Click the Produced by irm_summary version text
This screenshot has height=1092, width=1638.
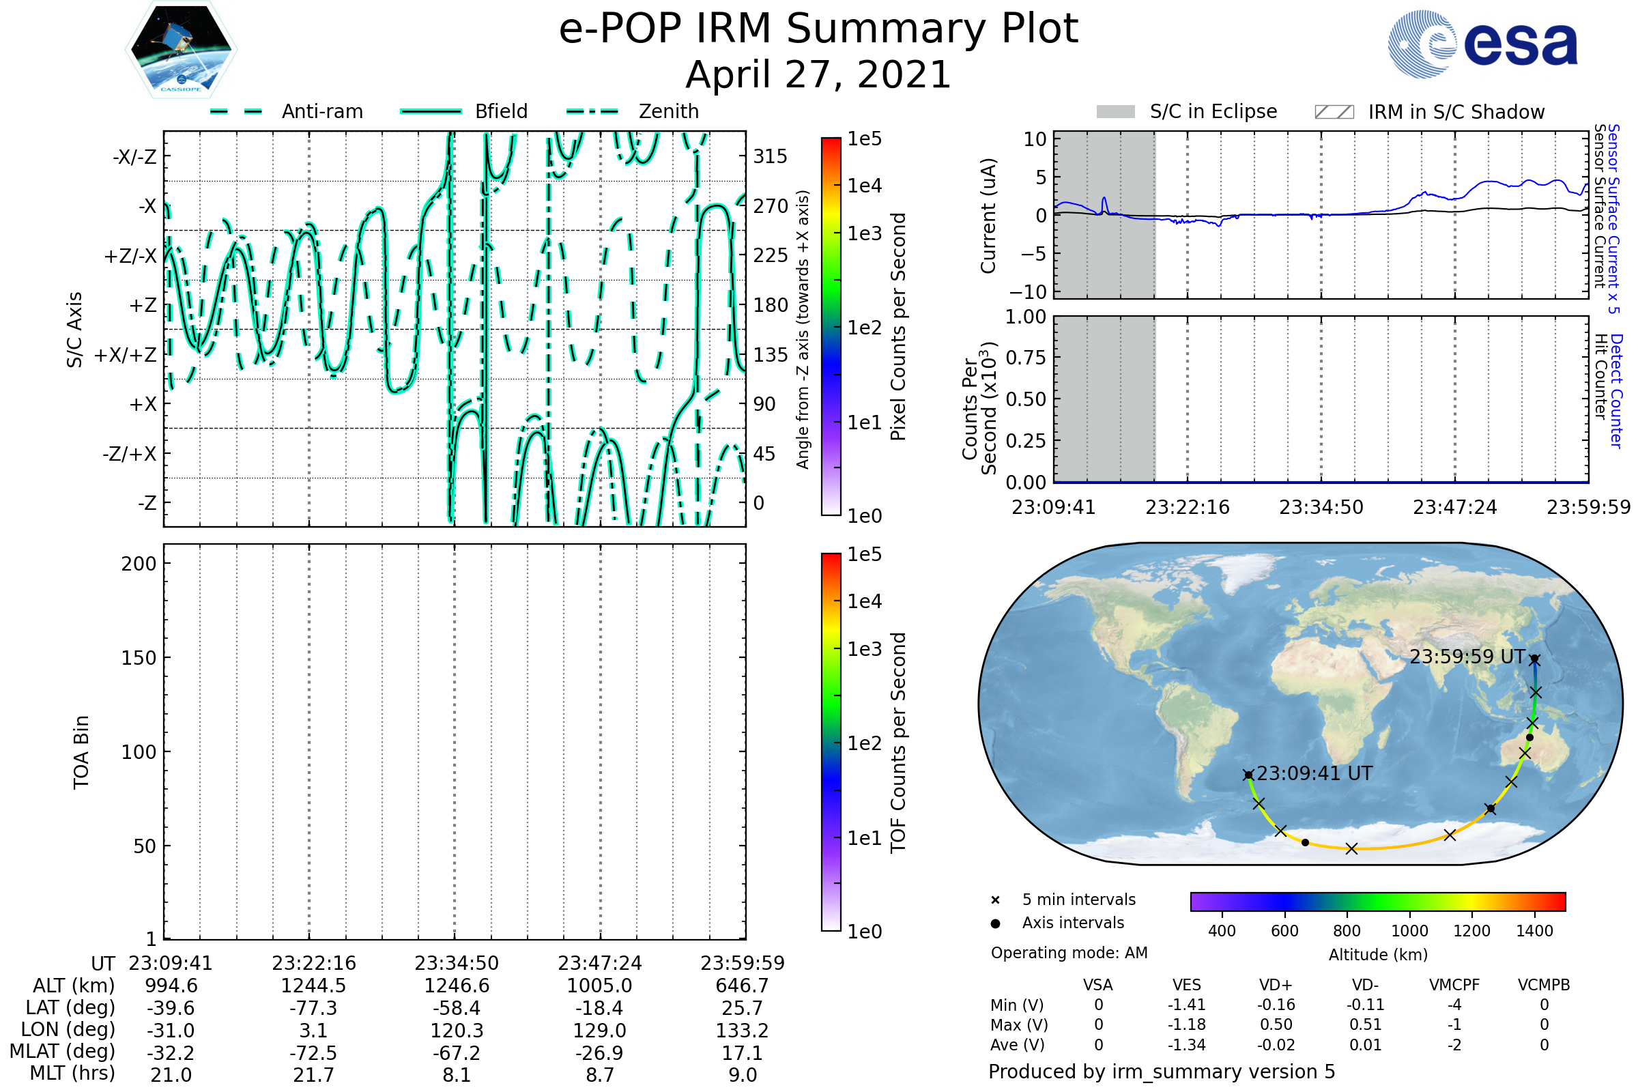[x=1162, y=1071]
